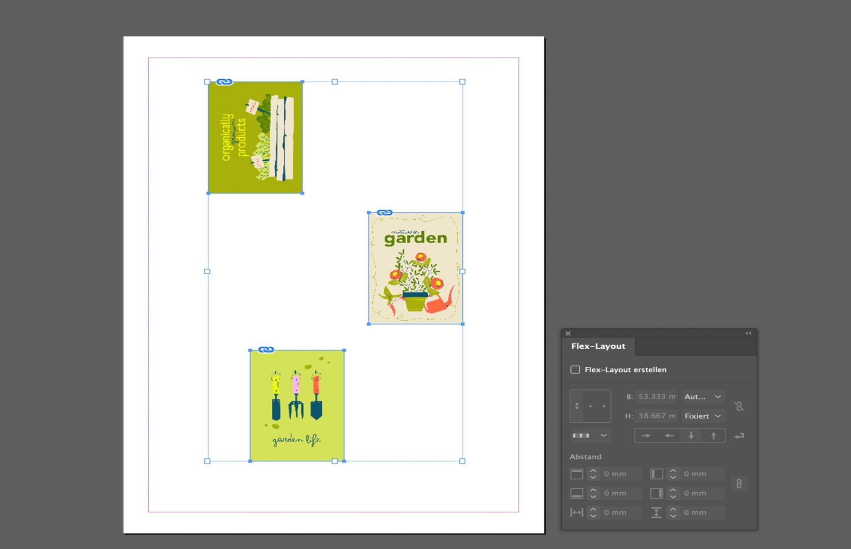Toggle the wrap return-arrow icon
Viewport: 851px width, 549px height.
[x=739, y=436]
